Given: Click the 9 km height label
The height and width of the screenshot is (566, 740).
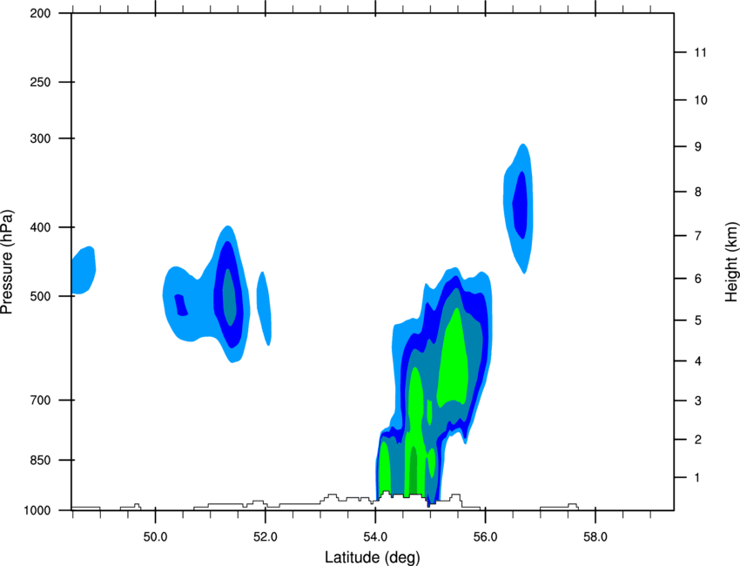Looking at the screenshot, I should point(698,147).
